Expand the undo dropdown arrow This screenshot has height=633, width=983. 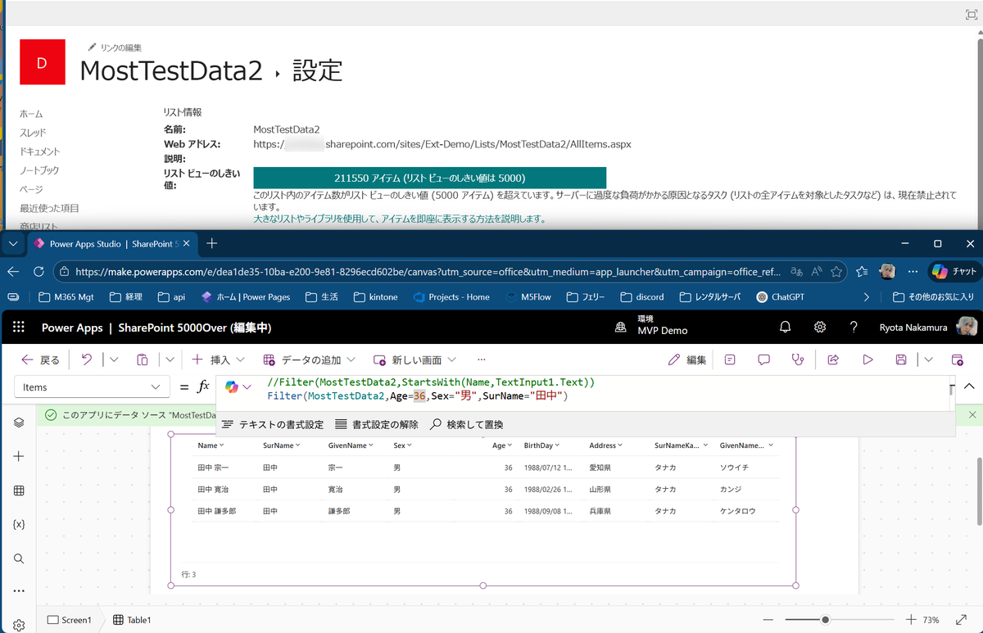pos(113,359)
